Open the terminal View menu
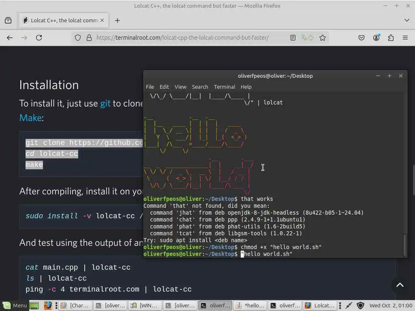The height and width of the screenshot is (311, 415). coord(180,87)
